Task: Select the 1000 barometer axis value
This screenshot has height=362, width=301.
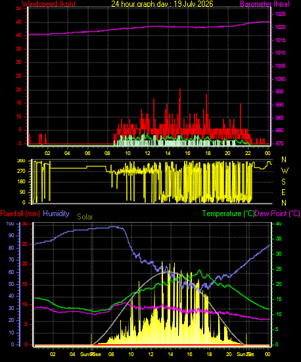Action: click(280, 79)
